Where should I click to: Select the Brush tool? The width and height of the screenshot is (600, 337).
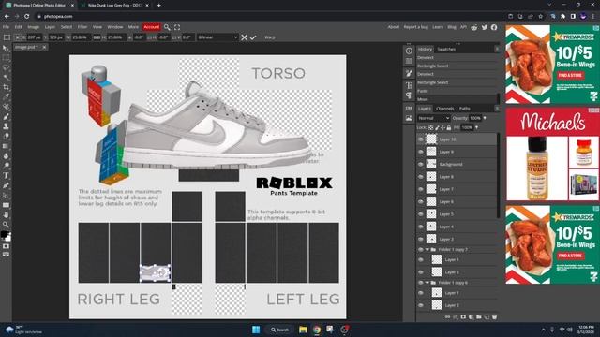(6, 116)
